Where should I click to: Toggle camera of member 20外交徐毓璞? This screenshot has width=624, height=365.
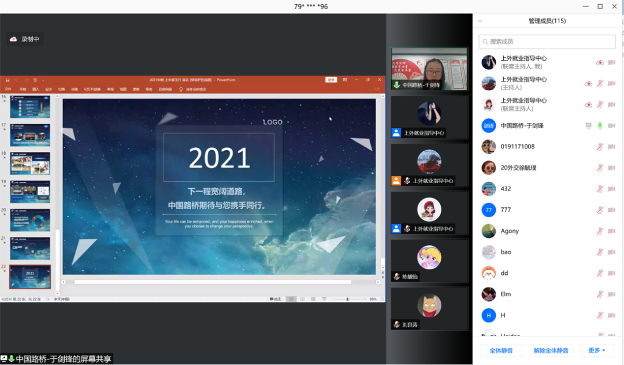[612, 168]
